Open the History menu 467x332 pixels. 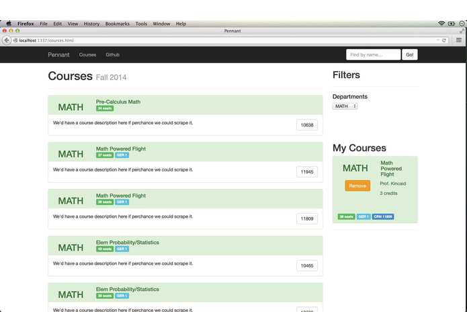(x=91, y=24)
